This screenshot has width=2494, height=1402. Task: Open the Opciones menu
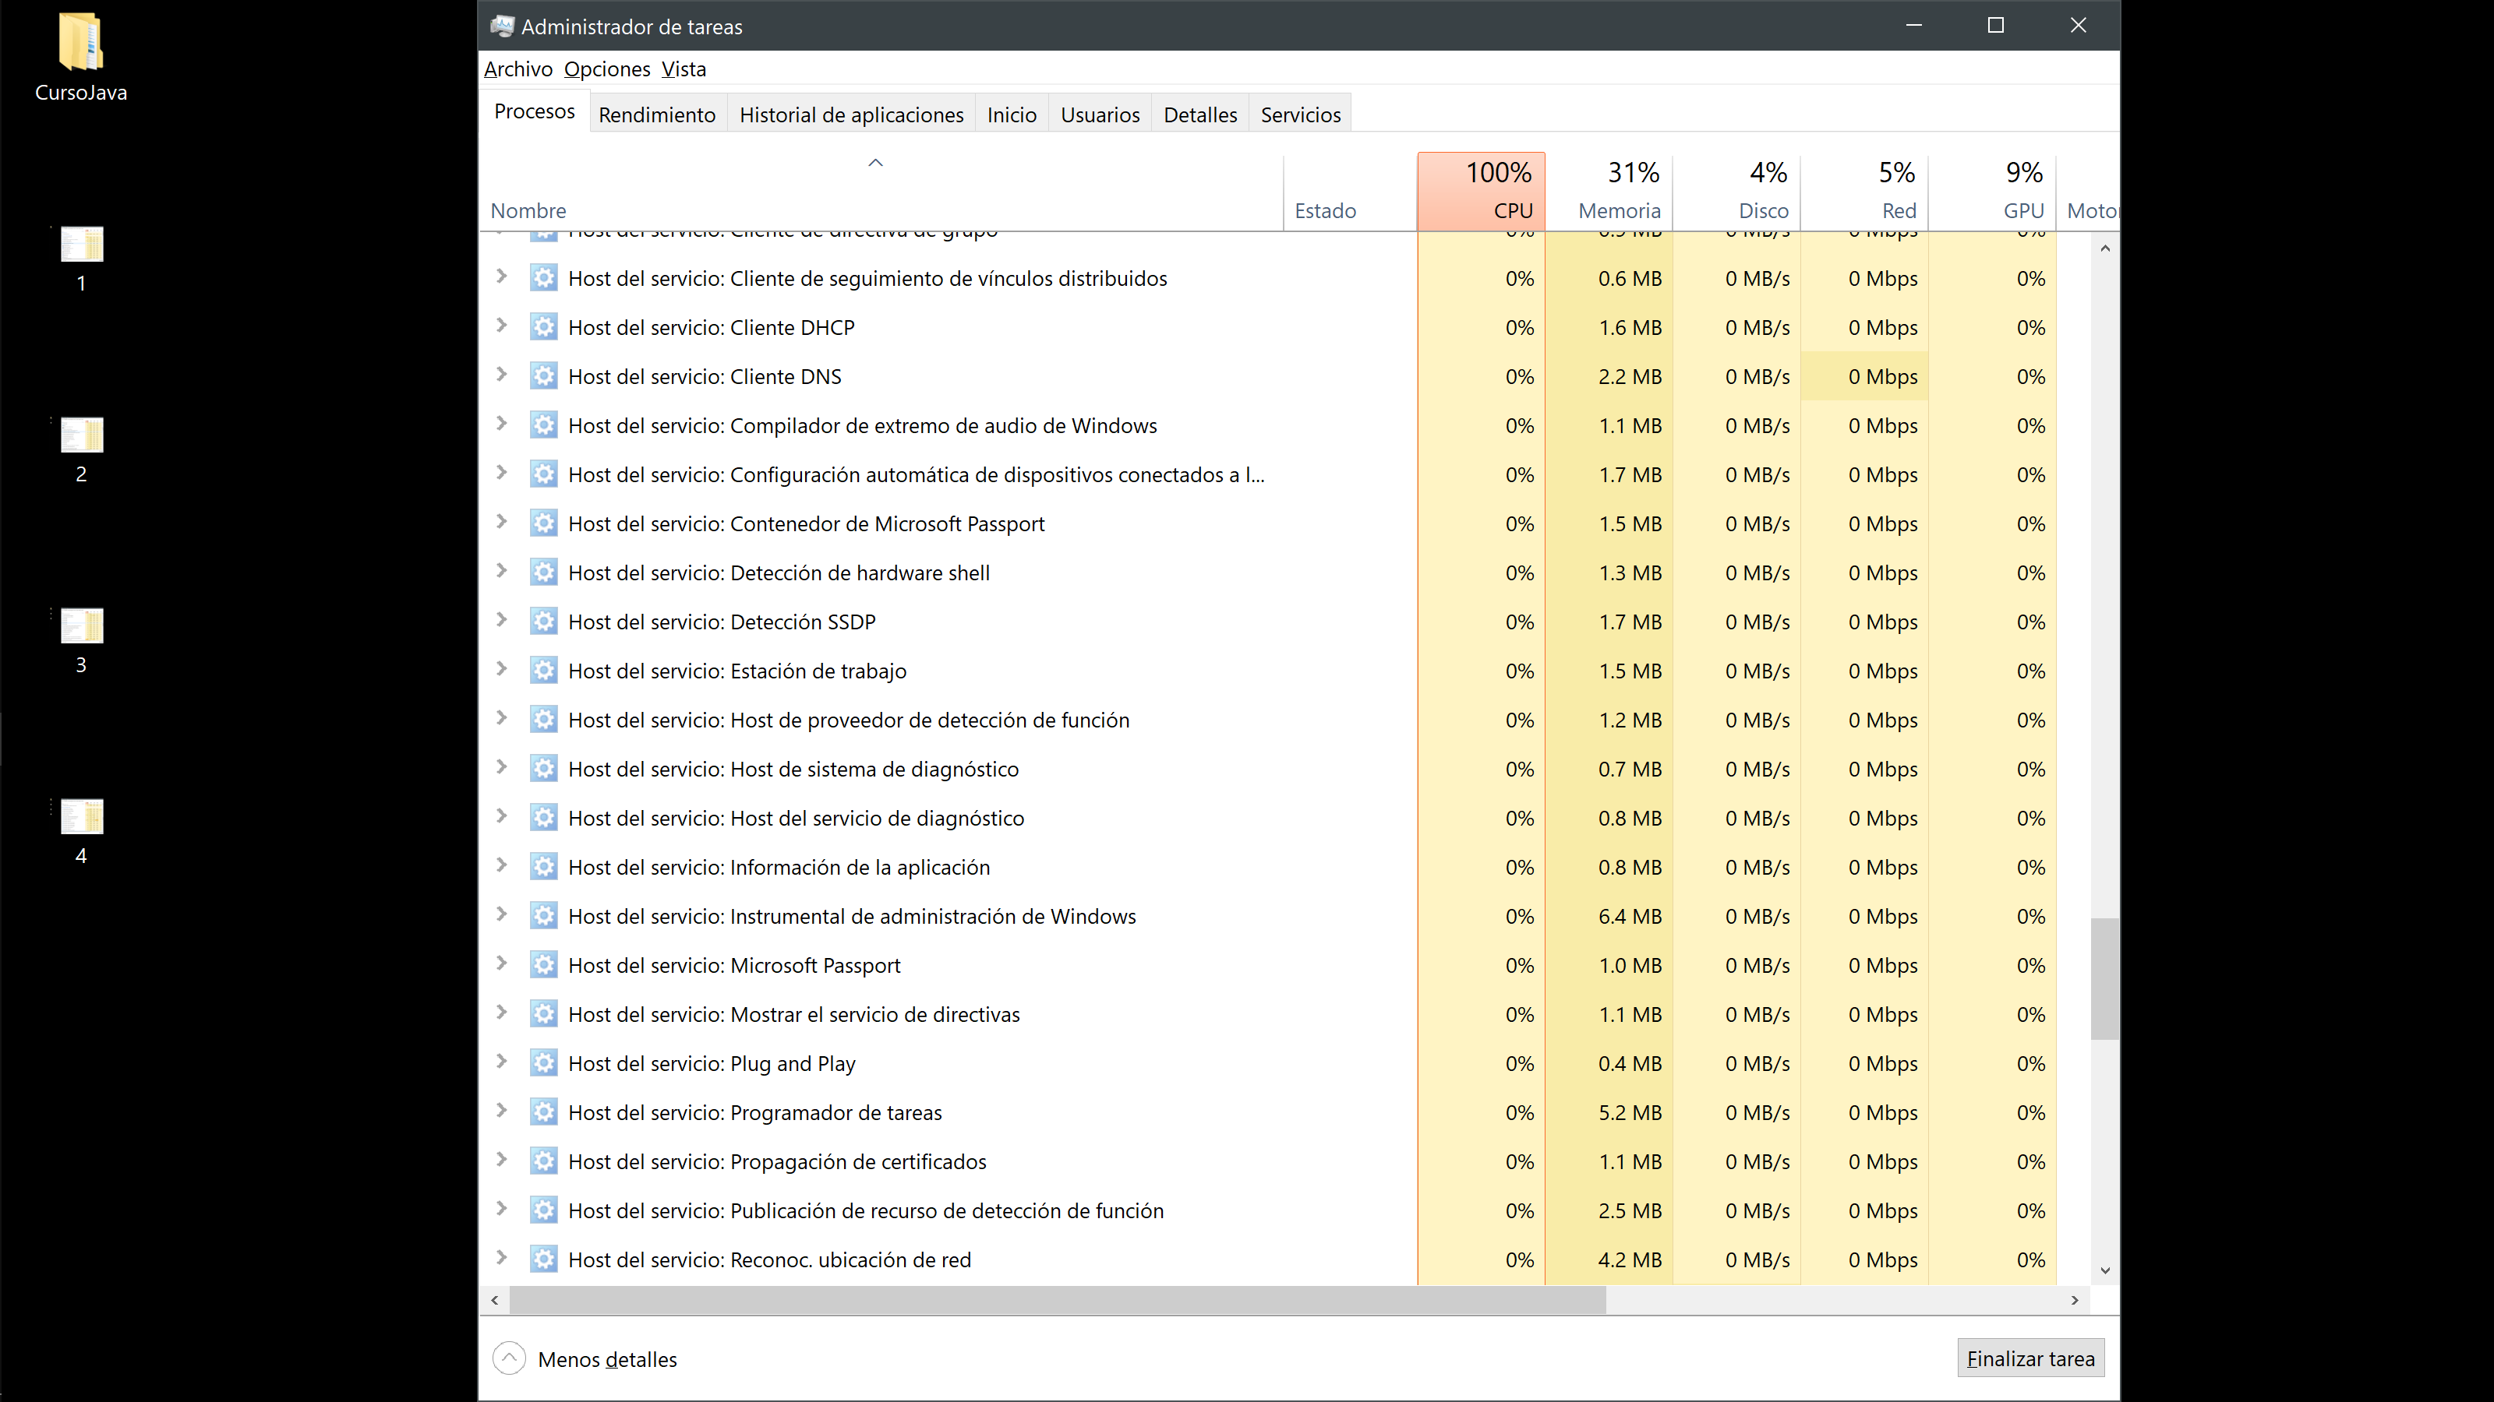pos(607,69)
